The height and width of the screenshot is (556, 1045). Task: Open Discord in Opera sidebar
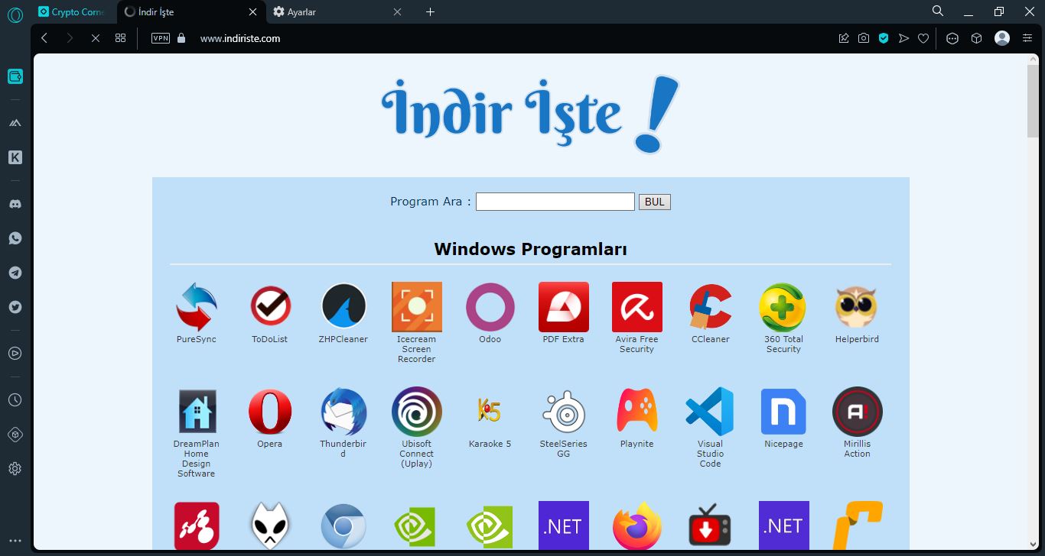point(15,204)
